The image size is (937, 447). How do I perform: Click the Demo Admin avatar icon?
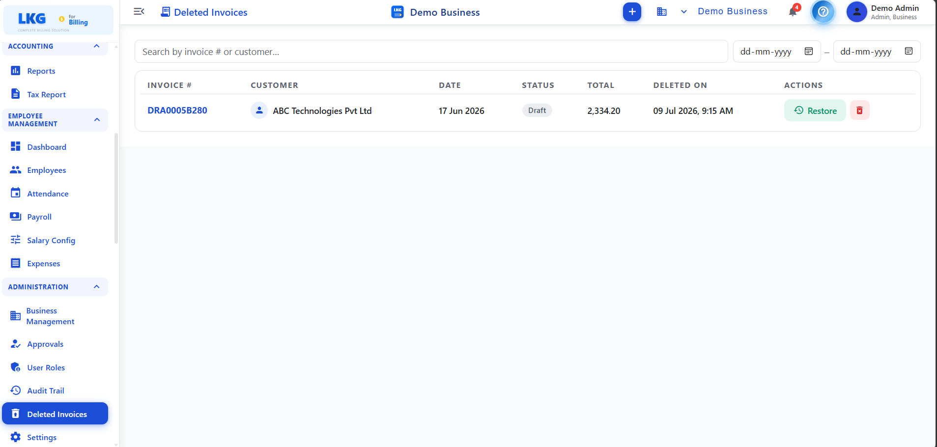coord(856,12)
